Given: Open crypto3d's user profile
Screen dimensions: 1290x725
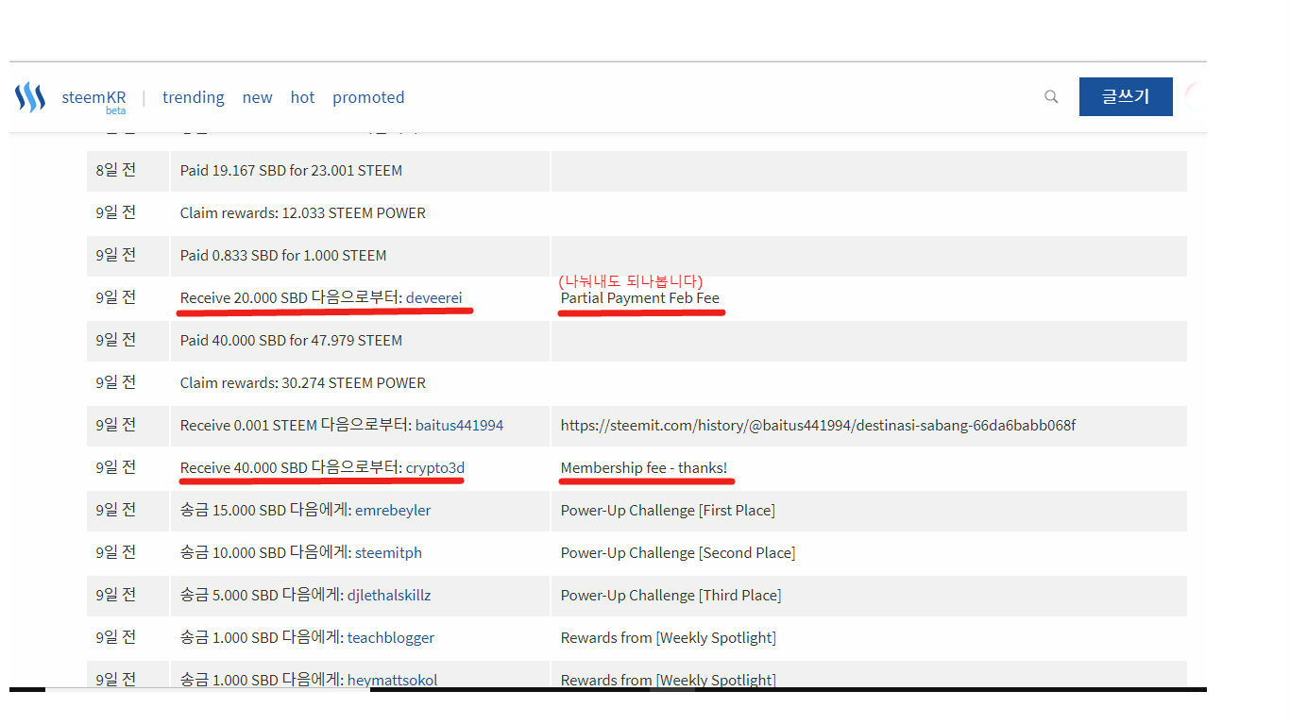Looking at the screenshot, I should point(434,467).
